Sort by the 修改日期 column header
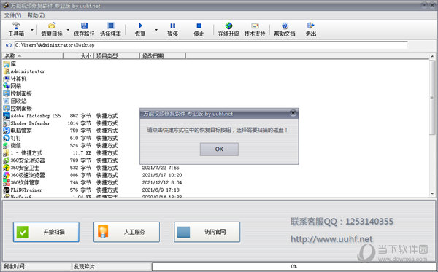The height and width of the screenshot is (272, 438). [163, 56]
